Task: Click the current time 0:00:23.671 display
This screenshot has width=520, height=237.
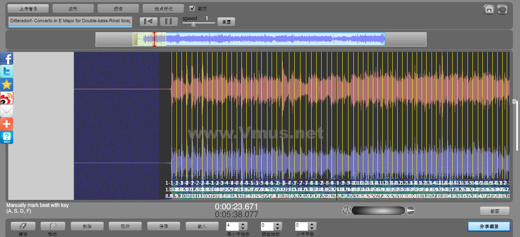Action: pyautogui.click(x=236, y=206)
